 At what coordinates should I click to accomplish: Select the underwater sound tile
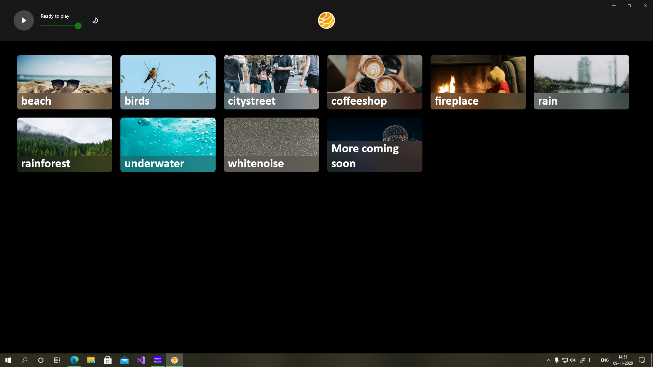168,144
